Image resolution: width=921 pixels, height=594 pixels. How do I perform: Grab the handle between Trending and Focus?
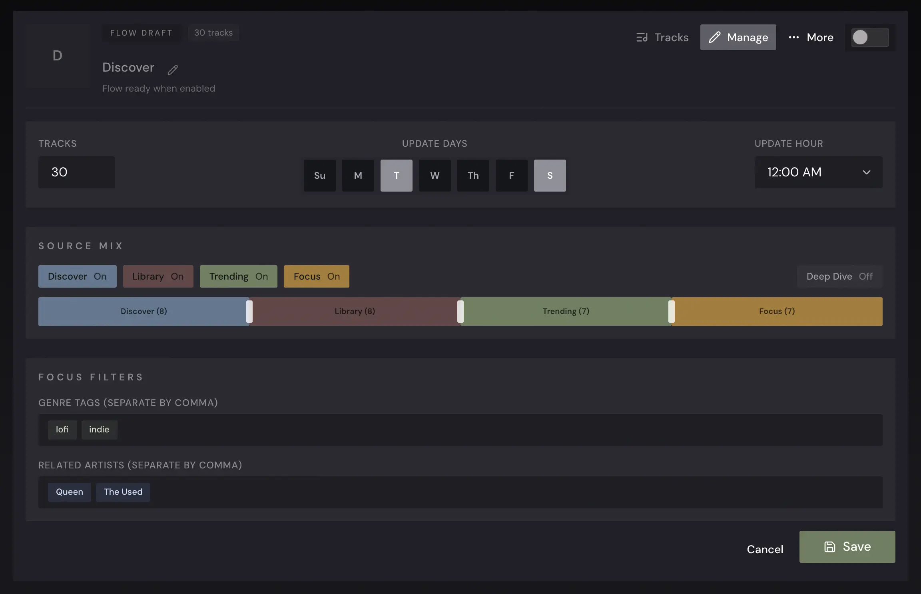tap(672, 311)
